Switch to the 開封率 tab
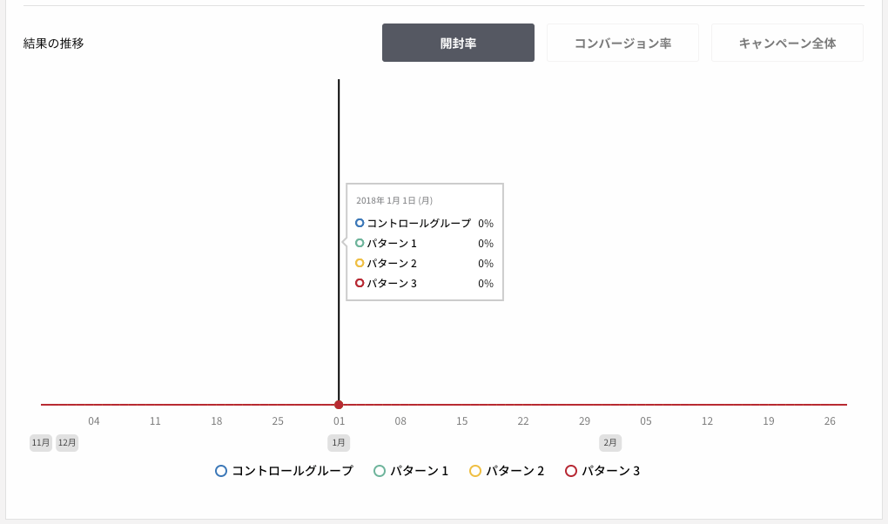 click(458, 43)
